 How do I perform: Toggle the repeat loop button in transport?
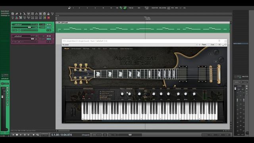(38, 135)
